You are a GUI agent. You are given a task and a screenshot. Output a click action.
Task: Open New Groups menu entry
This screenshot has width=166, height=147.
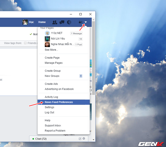click(x=52, y=76)
